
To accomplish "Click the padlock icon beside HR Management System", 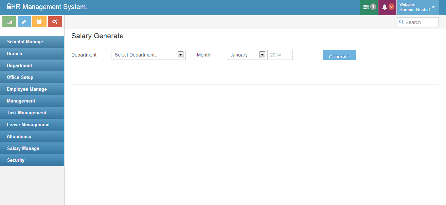I will pos(9,6).
